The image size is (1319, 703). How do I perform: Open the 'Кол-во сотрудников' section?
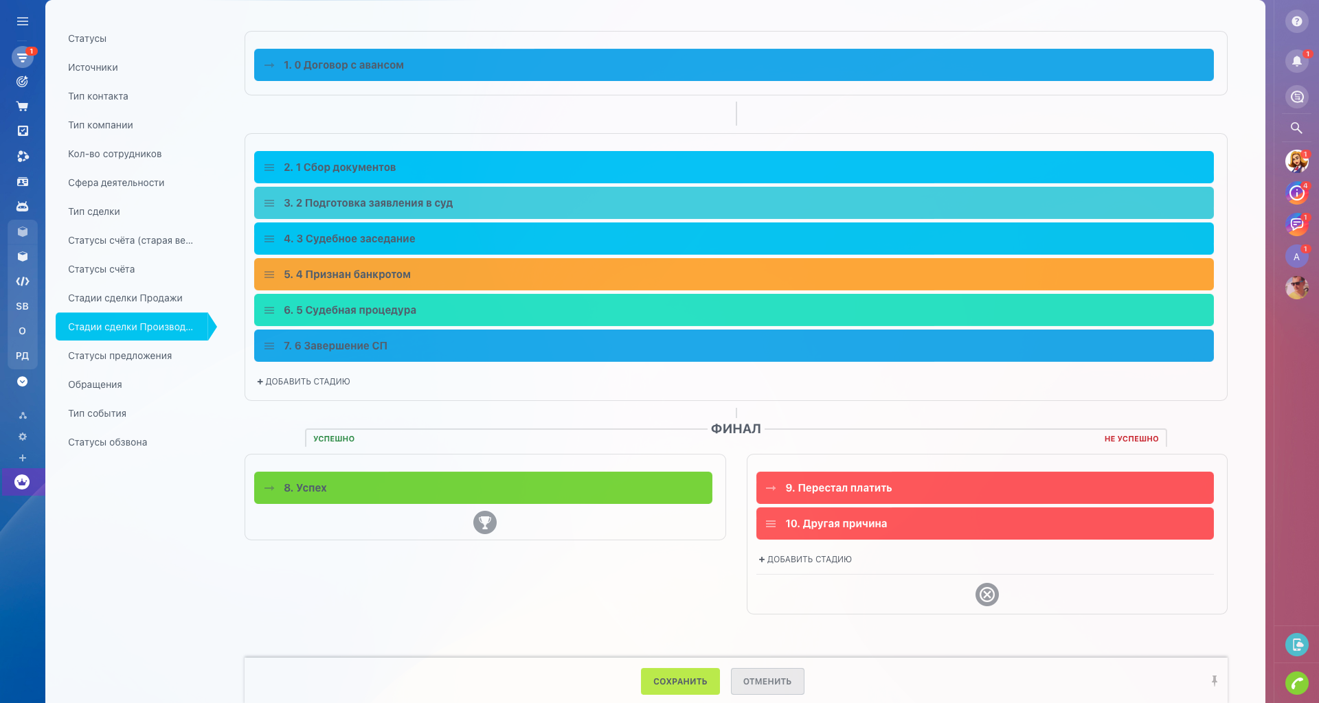(115, 154)
